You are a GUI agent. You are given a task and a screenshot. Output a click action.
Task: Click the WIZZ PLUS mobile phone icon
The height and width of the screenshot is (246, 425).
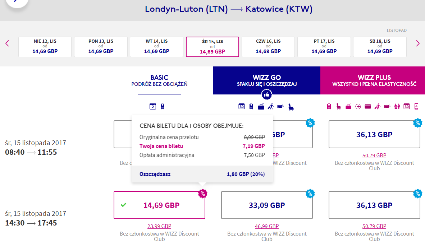pyautogui.click(x=416, y=106)
